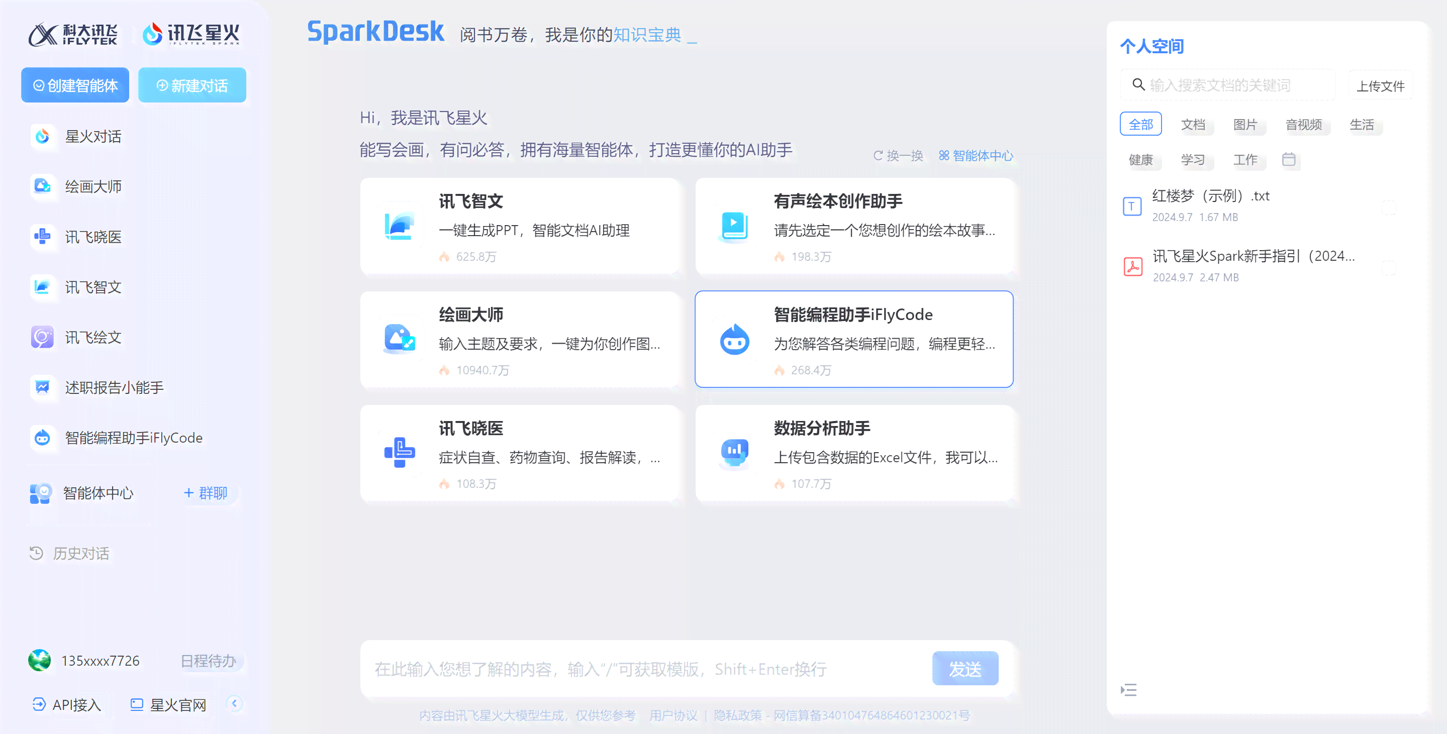1447x734 pixels.
Task: Click the document keyword search field
Action: coord(1228,85)
